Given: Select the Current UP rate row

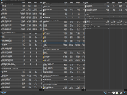Looking at the screenshot, I should point(106,24).
